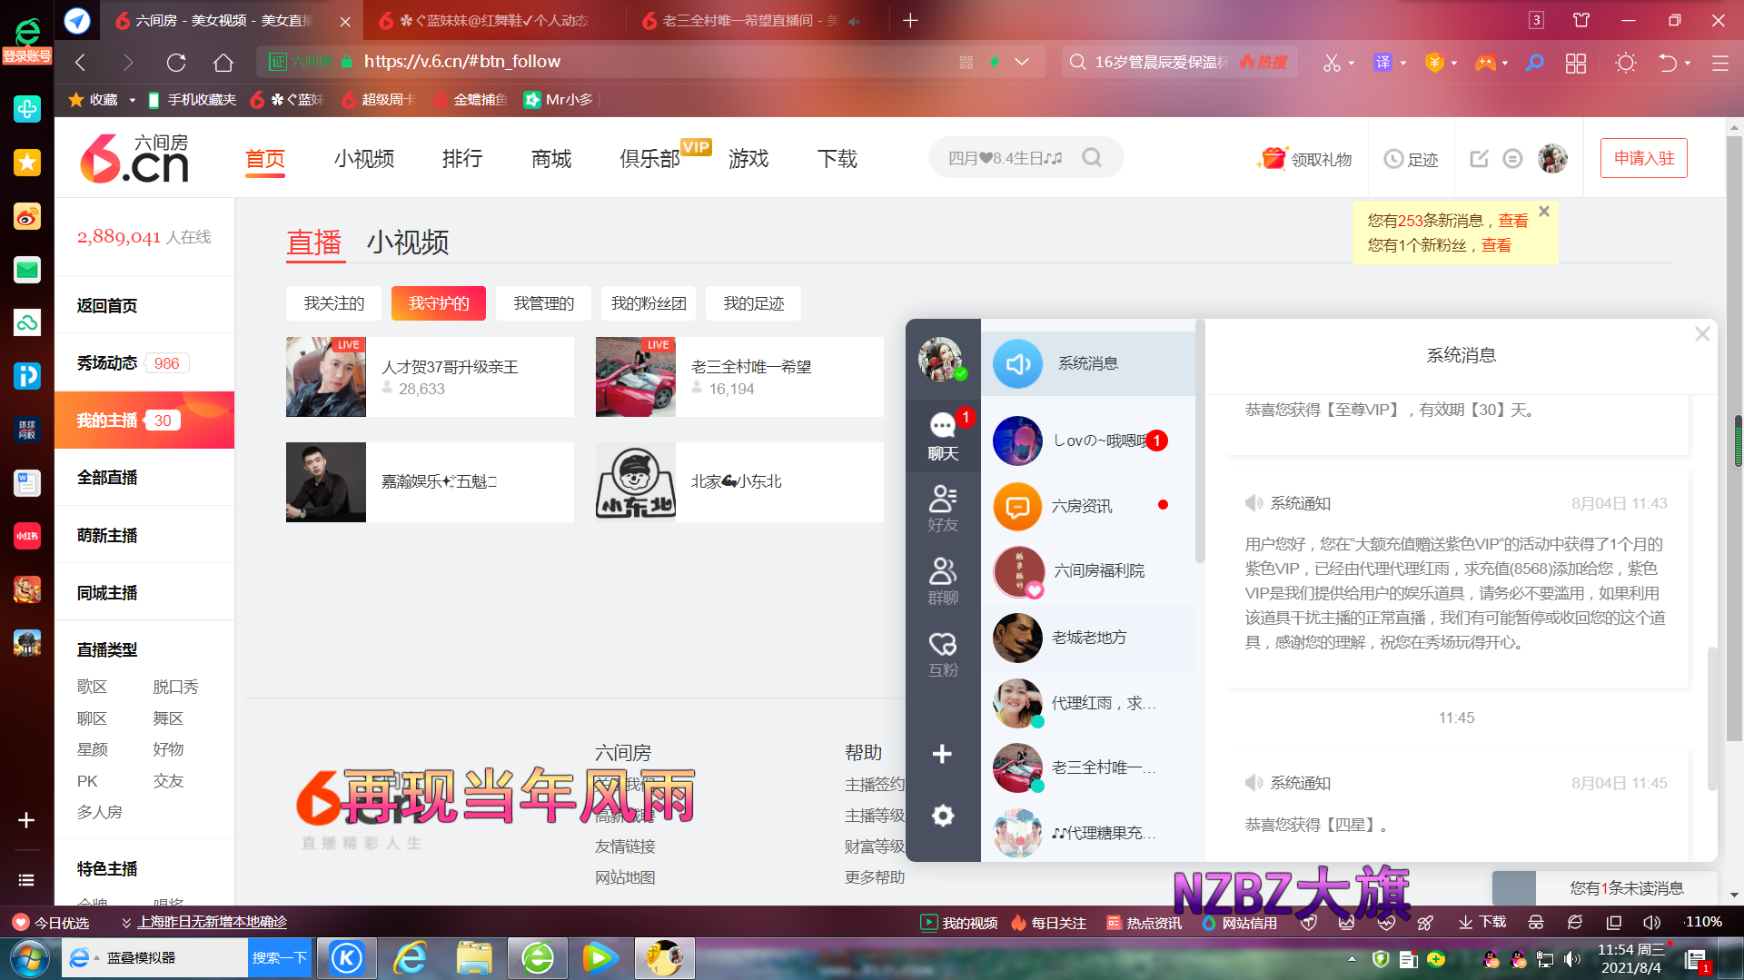
Task: Open 老三全村唯一希望 live room thumbnail
Action: pyautogui.click(x=636, y=377)
